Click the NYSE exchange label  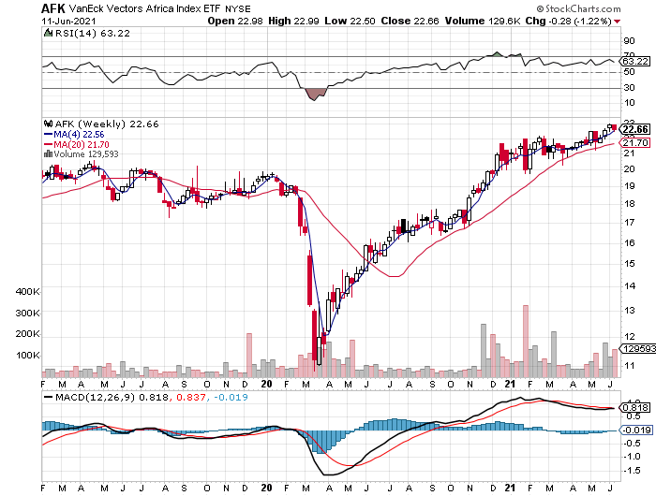(238, 8)
